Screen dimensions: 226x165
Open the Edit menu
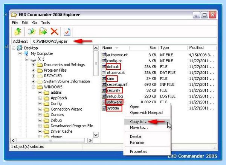point(24,22)
